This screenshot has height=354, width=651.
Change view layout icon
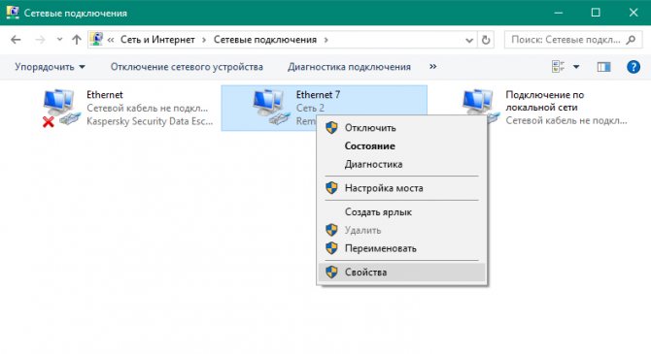coord(558,66)
